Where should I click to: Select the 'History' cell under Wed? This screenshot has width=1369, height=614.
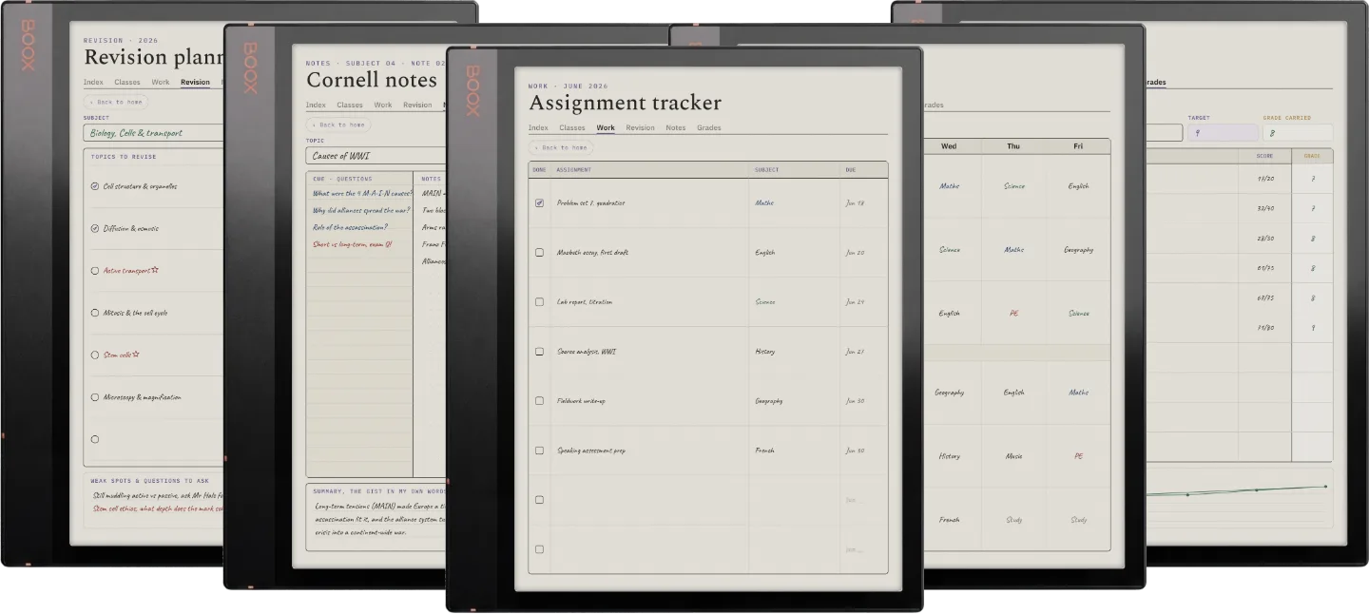pyautogui.click(x=949, y=456)
